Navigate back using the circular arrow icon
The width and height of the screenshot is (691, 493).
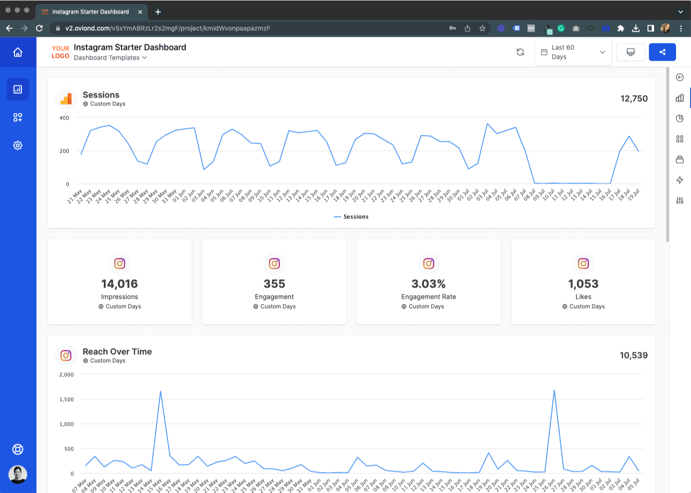click(x=680, y=77)
